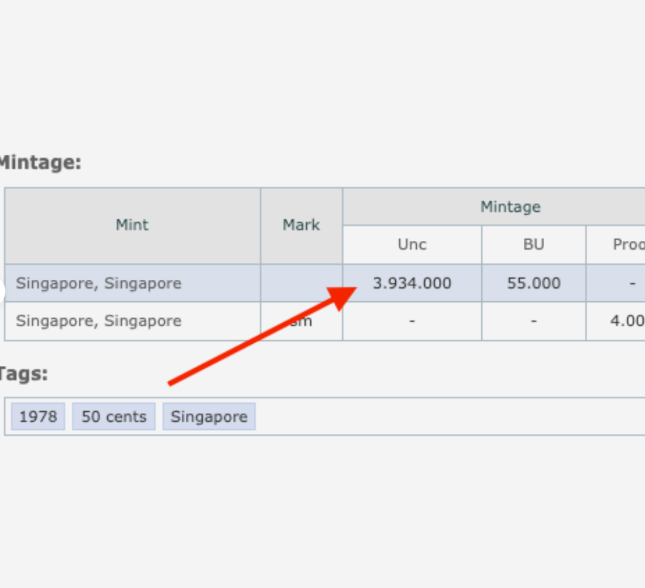Select the Unc sub-column header
The width and height of the screenshot is (645, 588).
411,244
